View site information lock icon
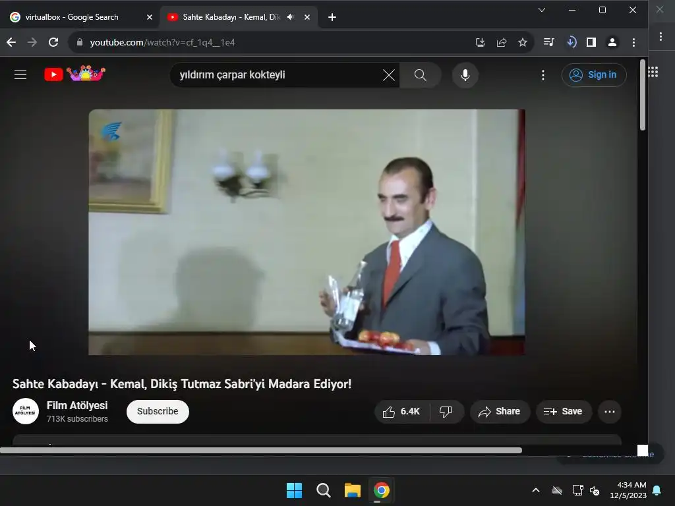Image resolution: width=675 pixels, height=506 pixels. point(80,42)
